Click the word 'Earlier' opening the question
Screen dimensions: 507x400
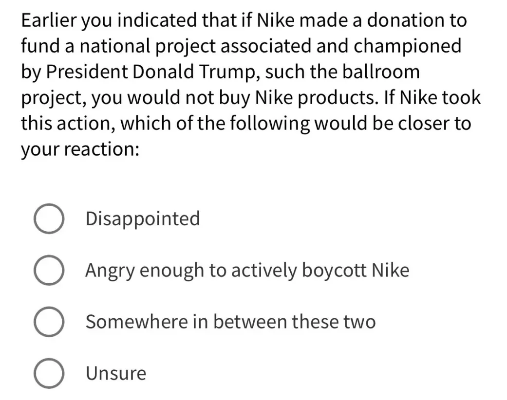point(49,20)
